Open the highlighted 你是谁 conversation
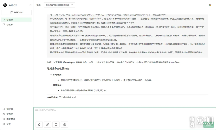The width and height of the screenshot is (216, 130). coord(16,19)
